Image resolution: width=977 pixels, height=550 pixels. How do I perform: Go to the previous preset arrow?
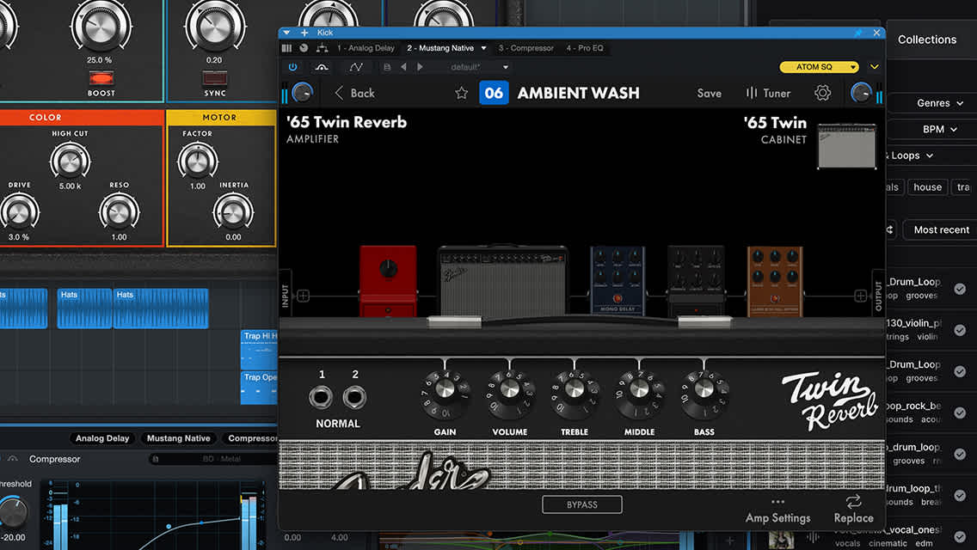(x=403, y=67)
